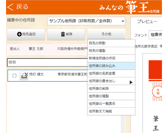Click the みんなの筆王 logo

coord(130,7)
